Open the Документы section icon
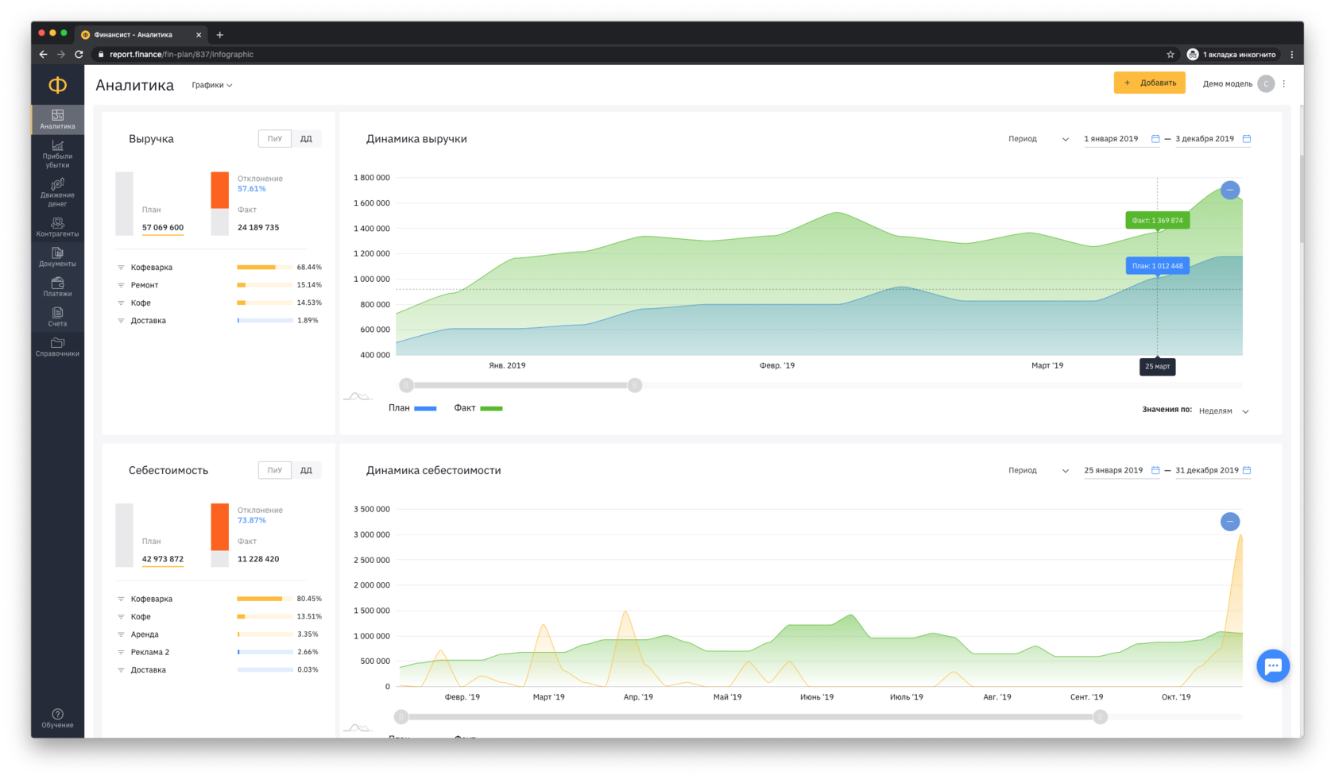The image size is (1335, 779). [57, 256]
